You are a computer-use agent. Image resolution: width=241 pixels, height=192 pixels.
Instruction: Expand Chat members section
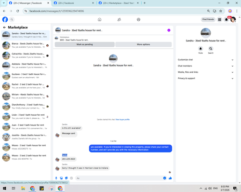pyautogui.click(x=205, y=66)
